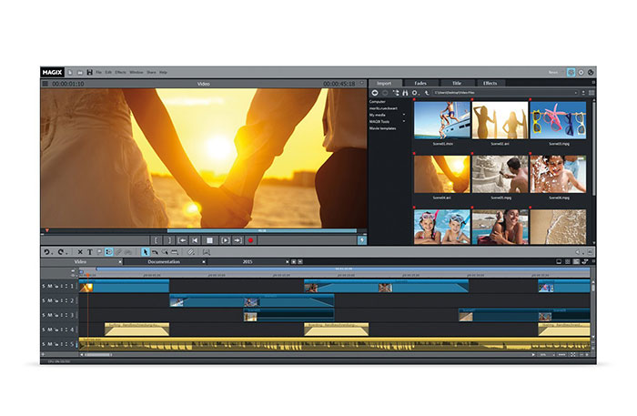This screenshot has height=416, width=637.
Task: Select Movie templates in the media sidebar
Action: click(384, 129)
